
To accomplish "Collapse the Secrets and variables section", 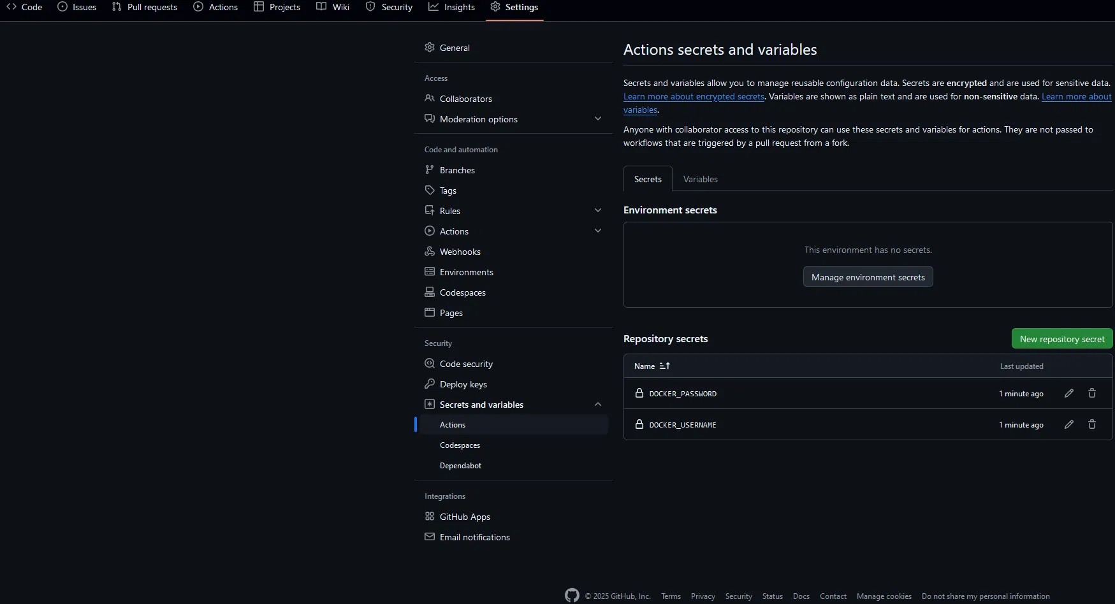I will tap(597, 404).
